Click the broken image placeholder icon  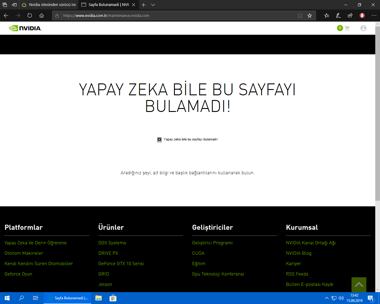coord(159,140)
